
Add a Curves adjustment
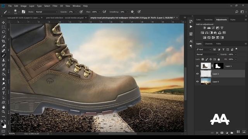213,28
